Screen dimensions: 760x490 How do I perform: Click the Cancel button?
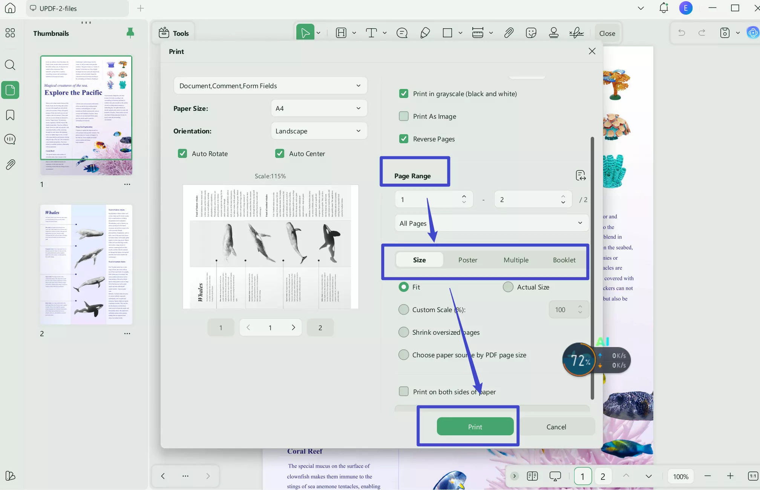[x=556, y=427]
